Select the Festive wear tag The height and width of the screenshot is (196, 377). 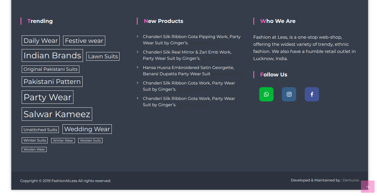tap(84, 41)
